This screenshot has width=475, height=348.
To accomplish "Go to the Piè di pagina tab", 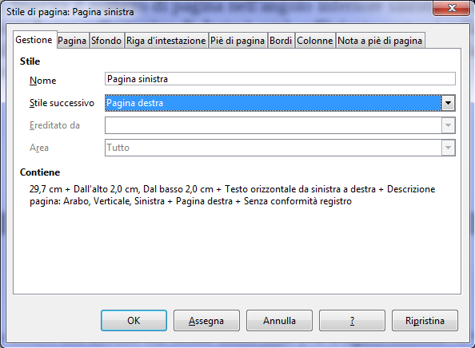I will click(237, 41).
